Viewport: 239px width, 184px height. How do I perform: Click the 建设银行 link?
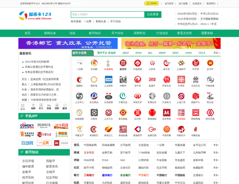point(107,175)
